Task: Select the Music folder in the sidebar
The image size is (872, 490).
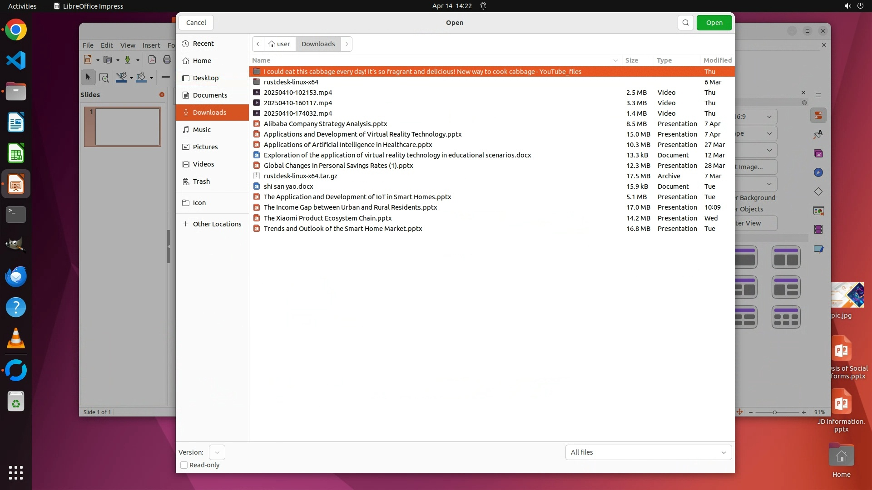Action: 201,130
